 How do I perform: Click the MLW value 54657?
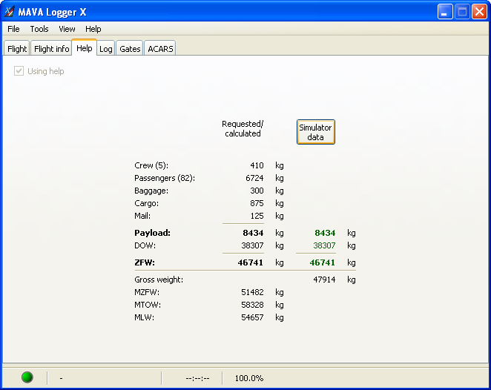pos(252,317)
